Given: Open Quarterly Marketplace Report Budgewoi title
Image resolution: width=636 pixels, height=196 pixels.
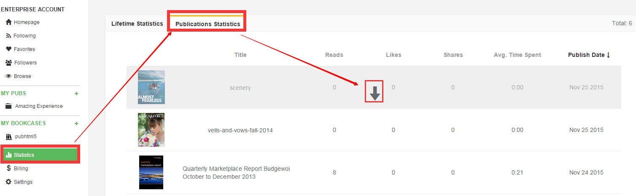Looking at the screenshot, I should (236, 172).
